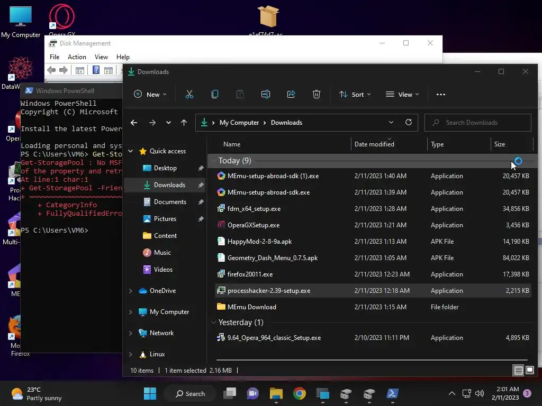Open the See more ellipsis menu
This screenshot has width=542, height=406.
coord(441,94)
